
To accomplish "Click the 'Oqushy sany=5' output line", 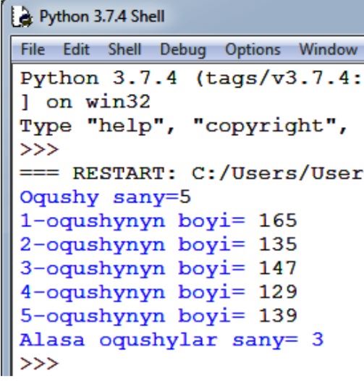I will click(x=105, y=198).
